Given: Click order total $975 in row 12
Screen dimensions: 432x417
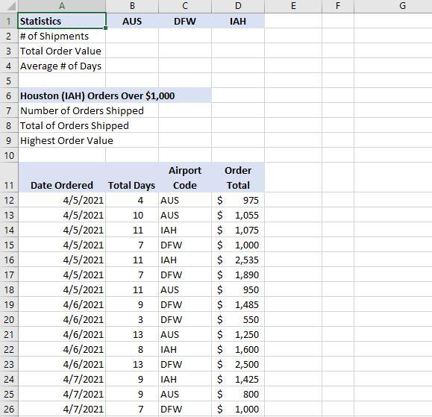Looking at the screenshot, I should coord(238,200).
